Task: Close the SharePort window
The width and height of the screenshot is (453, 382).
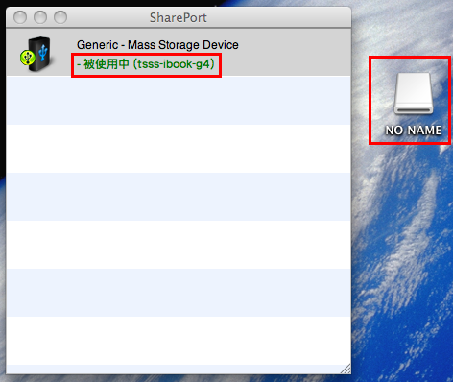Action: pos(20,17)
